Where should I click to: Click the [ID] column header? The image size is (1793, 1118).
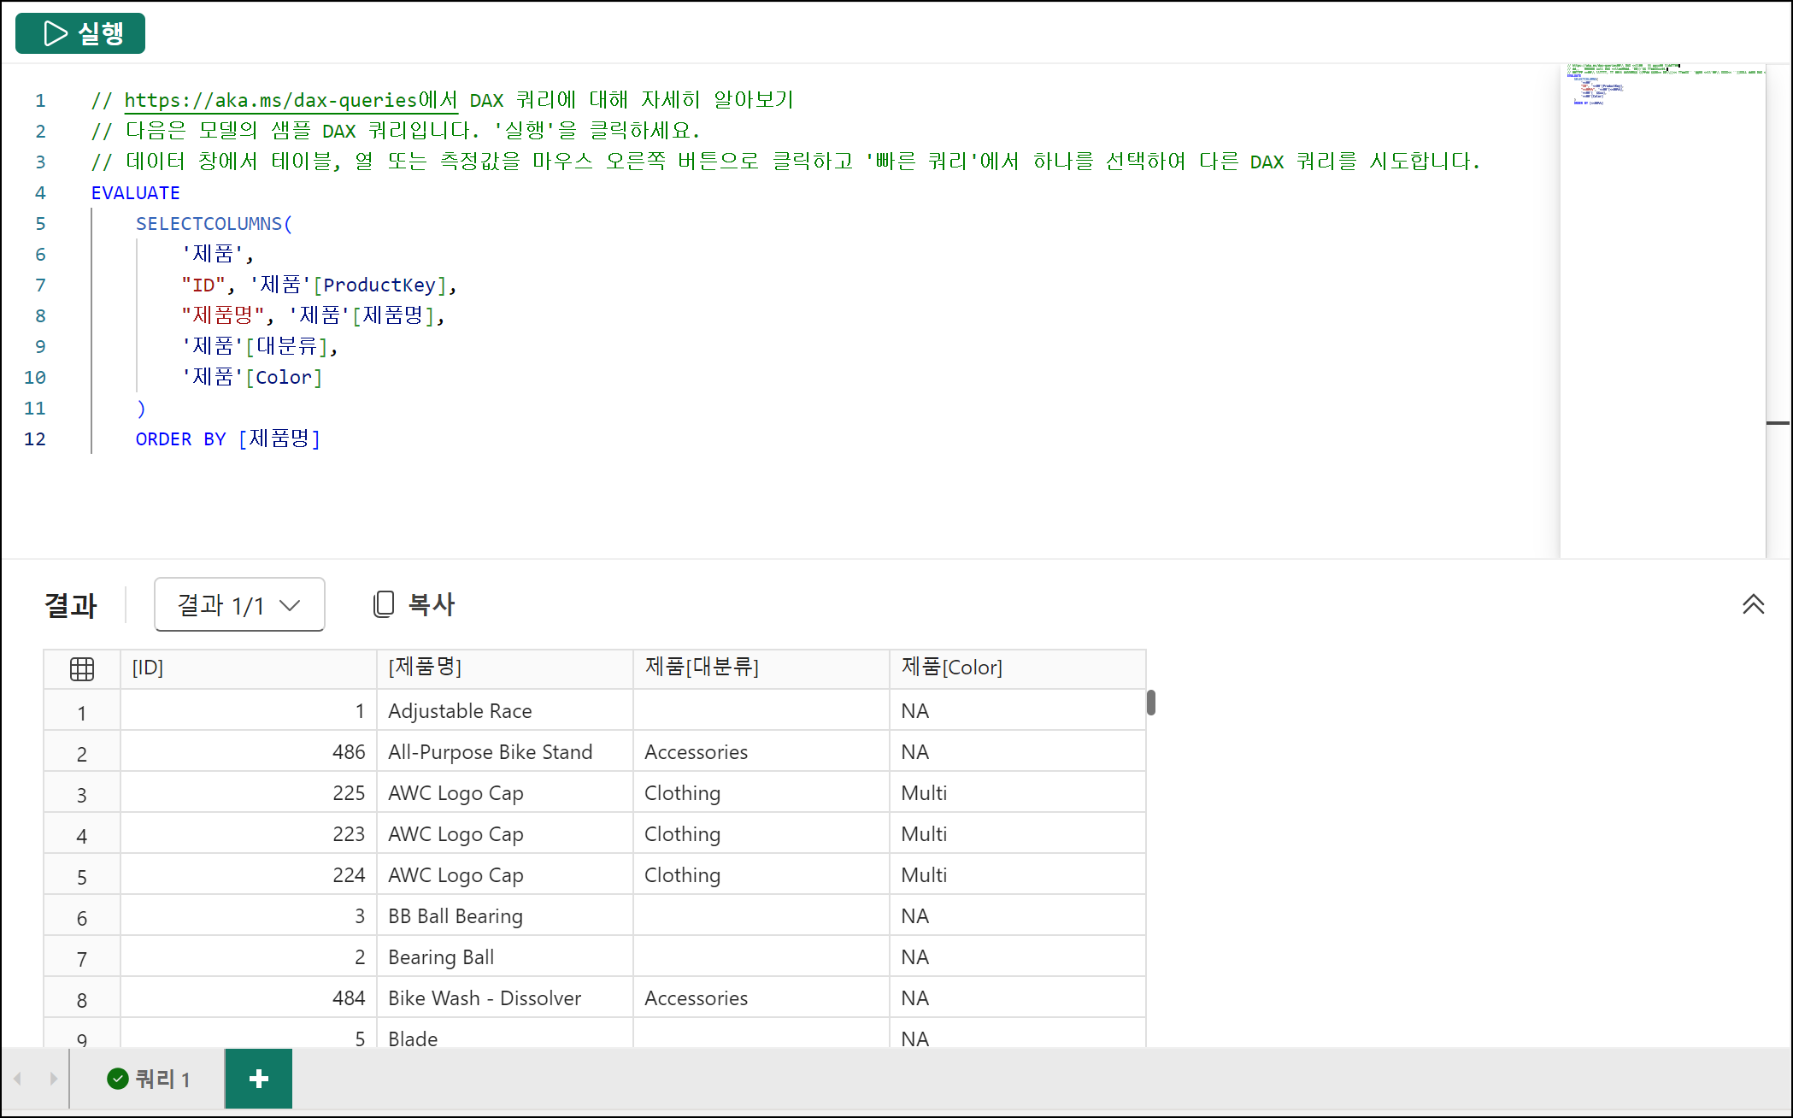248,668
